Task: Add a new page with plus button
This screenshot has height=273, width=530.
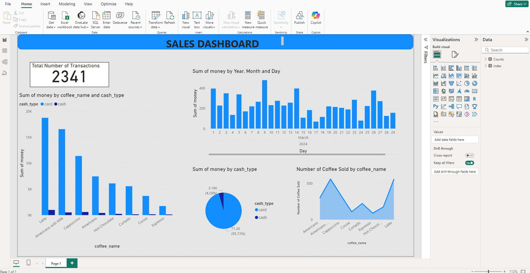Action: tap(72, 263)
